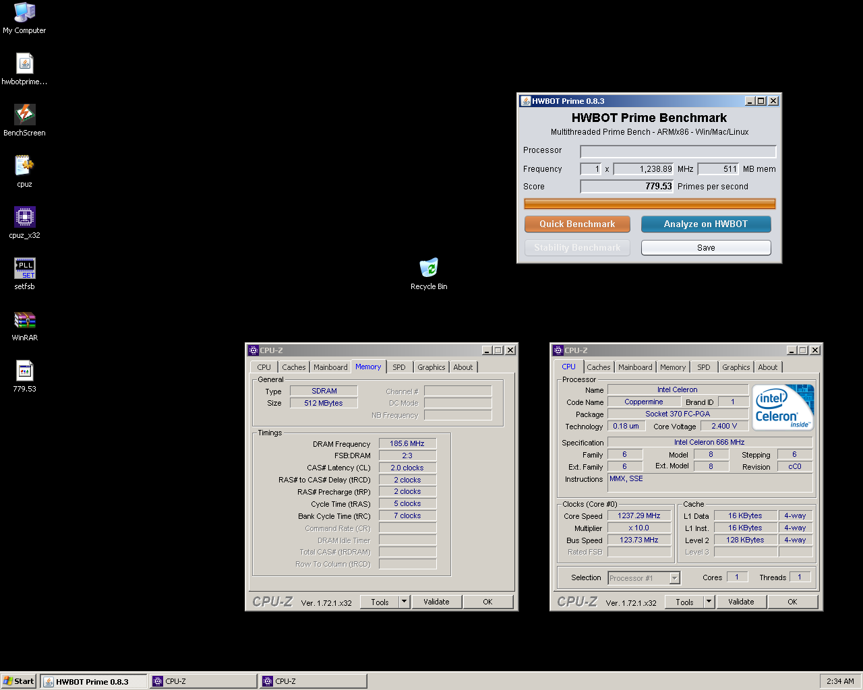This screenshot has width=863, height=690.
Task: Click OK in Memory CPU-Z window
Action: (487, 602)
